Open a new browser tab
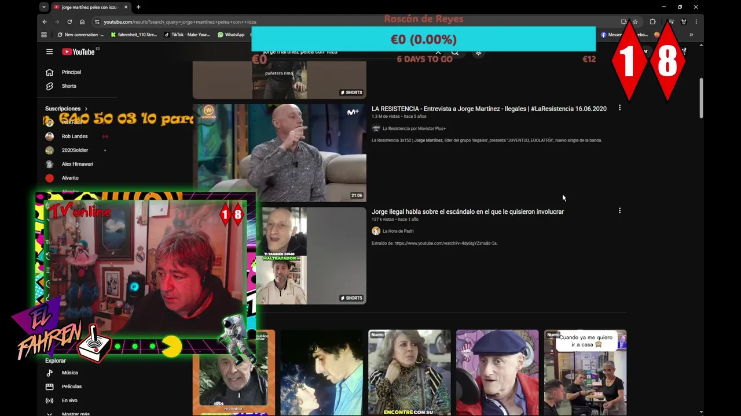 pos(138,7)
